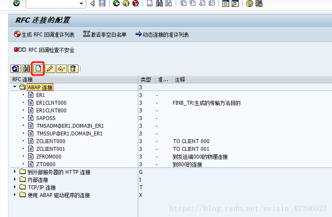Screen dimensions: 332x217
Task: Open the Customize Local Layout icon
Action: pos(259,3)
